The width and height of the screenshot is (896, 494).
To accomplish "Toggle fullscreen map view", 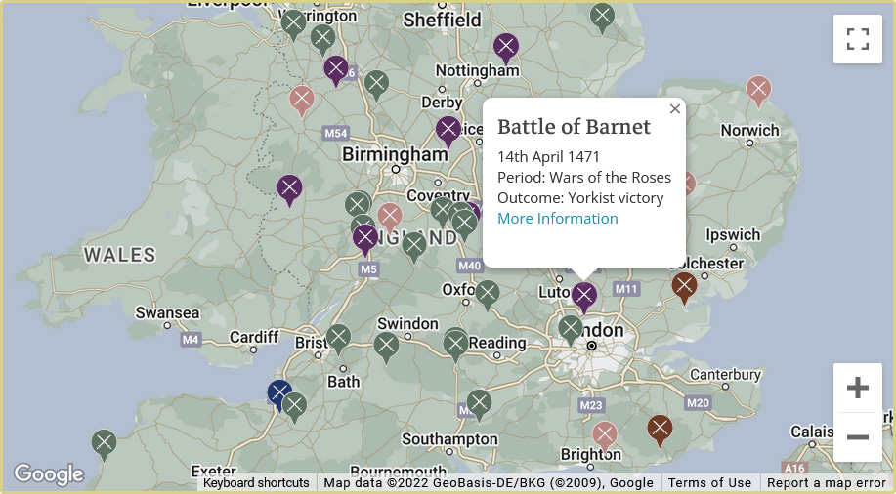I will tap(858, 39).
